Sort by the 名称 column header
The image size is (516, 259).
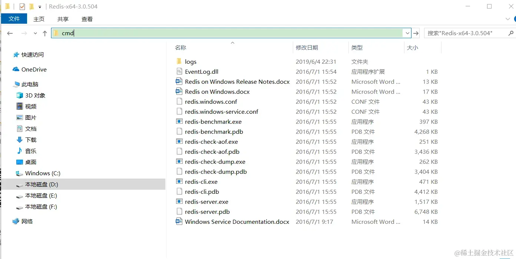[x=181, y=47]
